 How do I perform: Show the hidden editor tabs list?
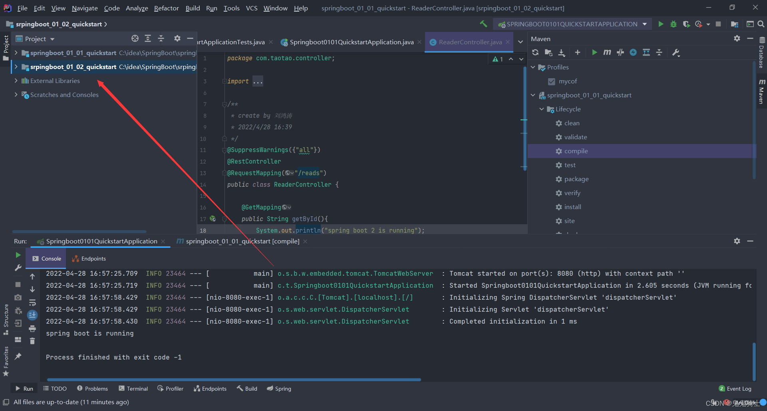click(521, 42)
